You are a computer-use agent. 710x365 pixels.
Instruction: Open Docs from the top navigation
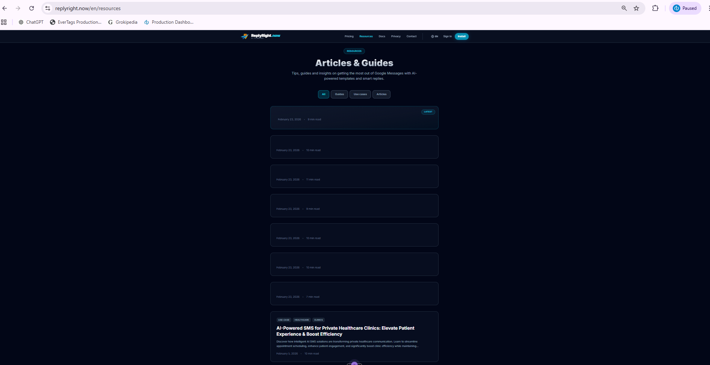pos(381,36)
